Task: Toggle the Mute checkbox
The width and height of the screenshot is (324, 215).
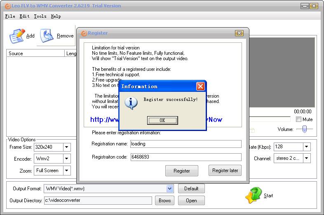Action: coord(298,119)
